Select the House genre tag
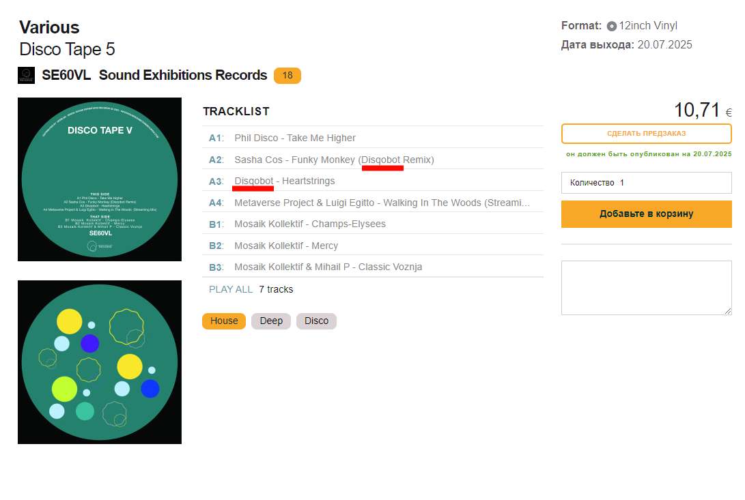The image size is (745, 500). [224, 321]
